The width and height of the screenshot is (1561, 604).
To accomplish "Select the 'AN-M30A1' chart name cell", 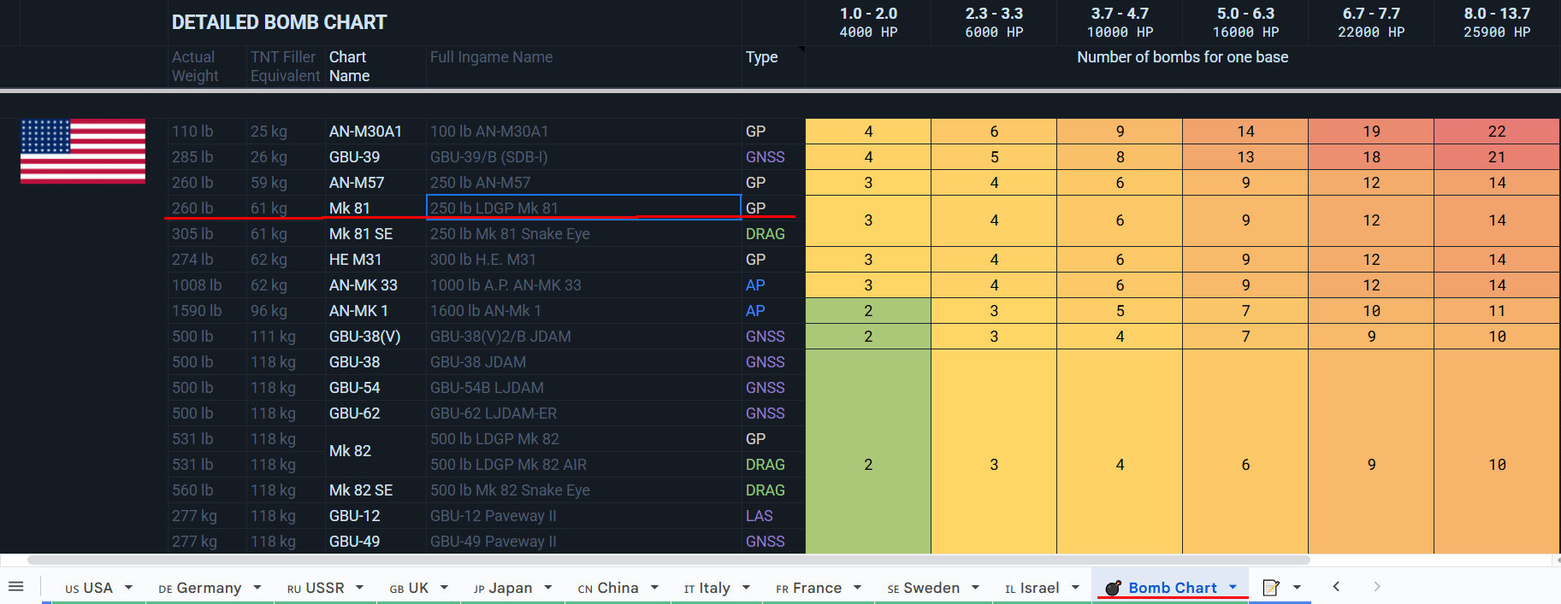I will (x=375, y=132).
